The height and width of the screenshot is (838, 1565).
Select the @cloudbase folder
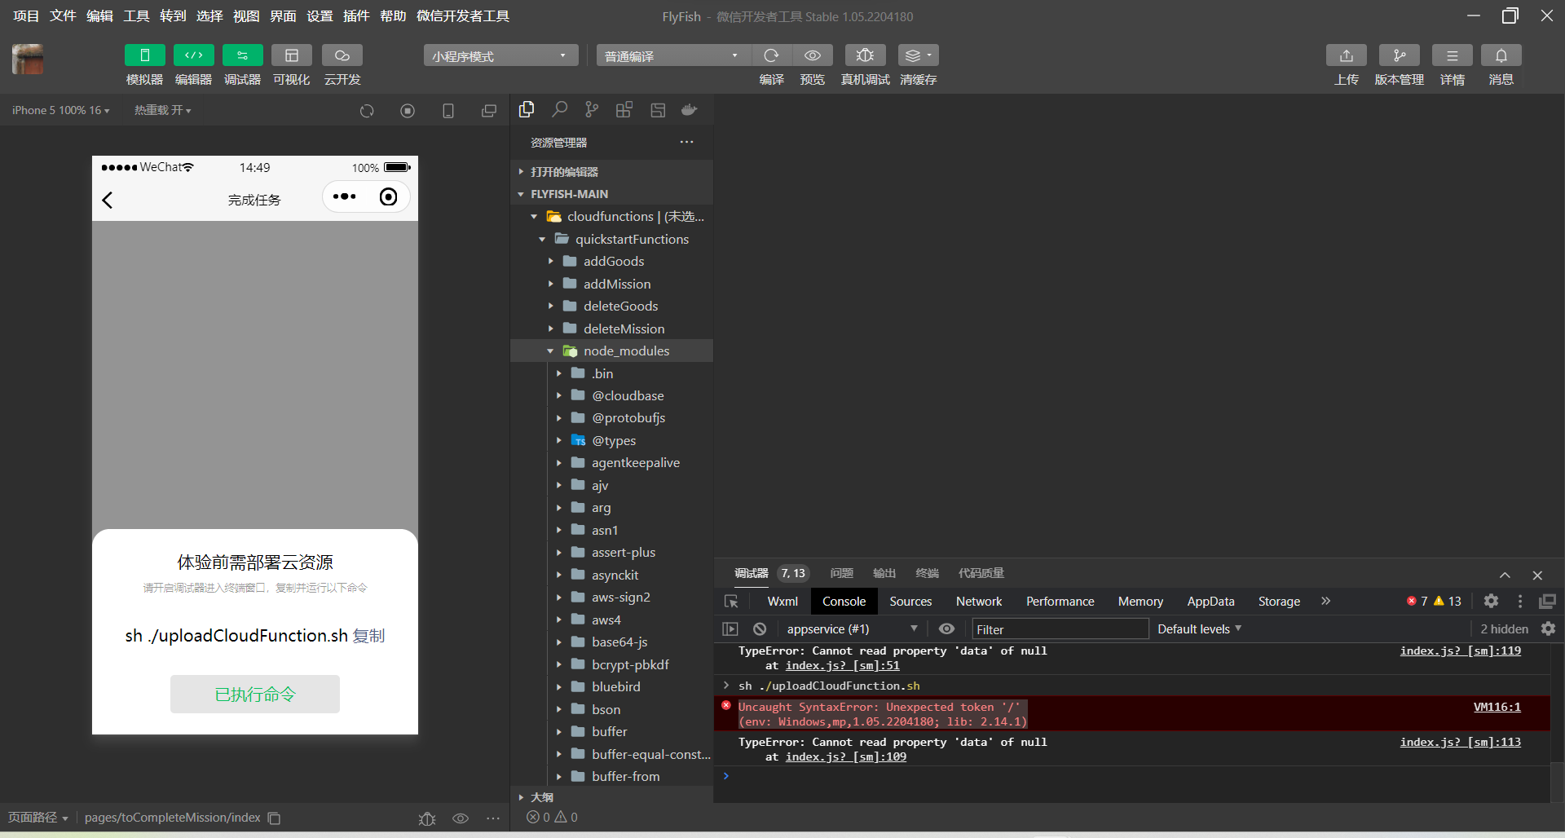(611, 395)
